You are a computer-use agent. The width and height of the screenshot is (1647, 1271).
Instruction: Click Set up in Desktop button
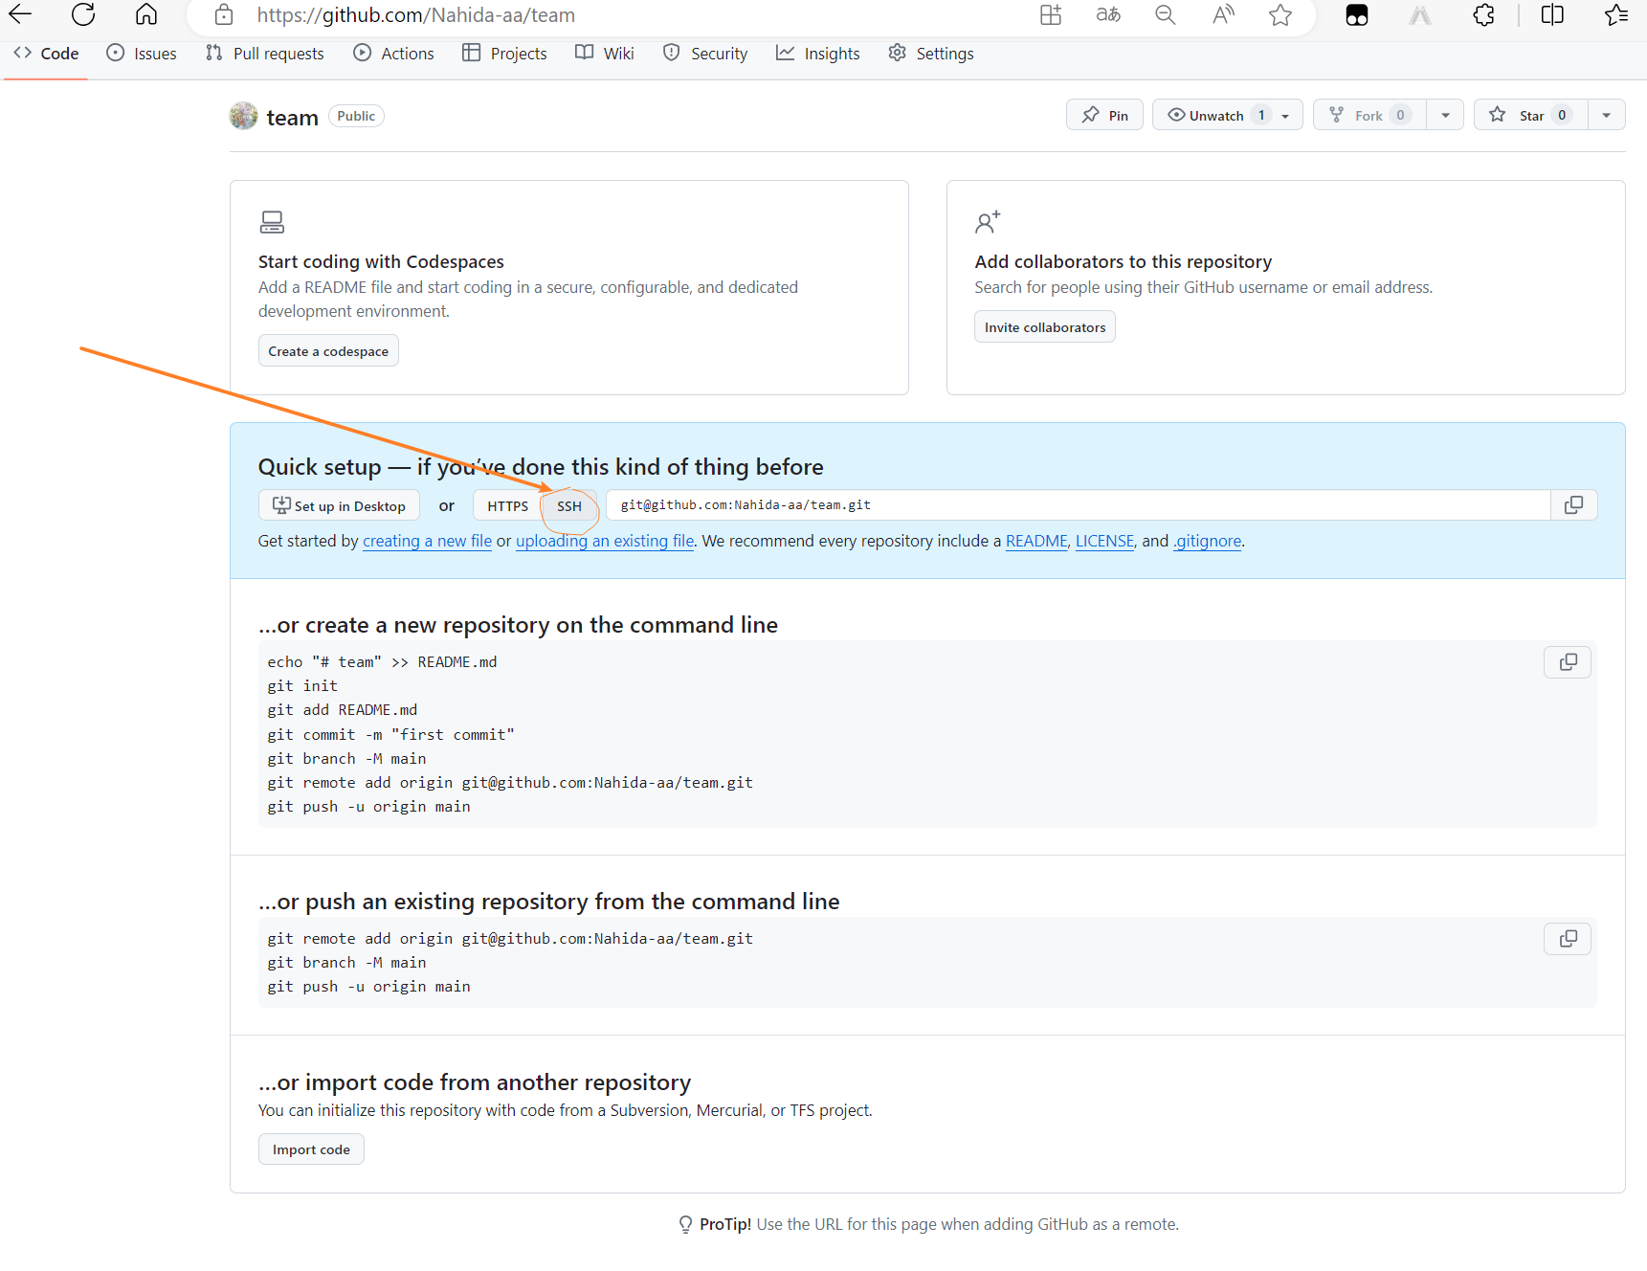[x=340, y=506]
